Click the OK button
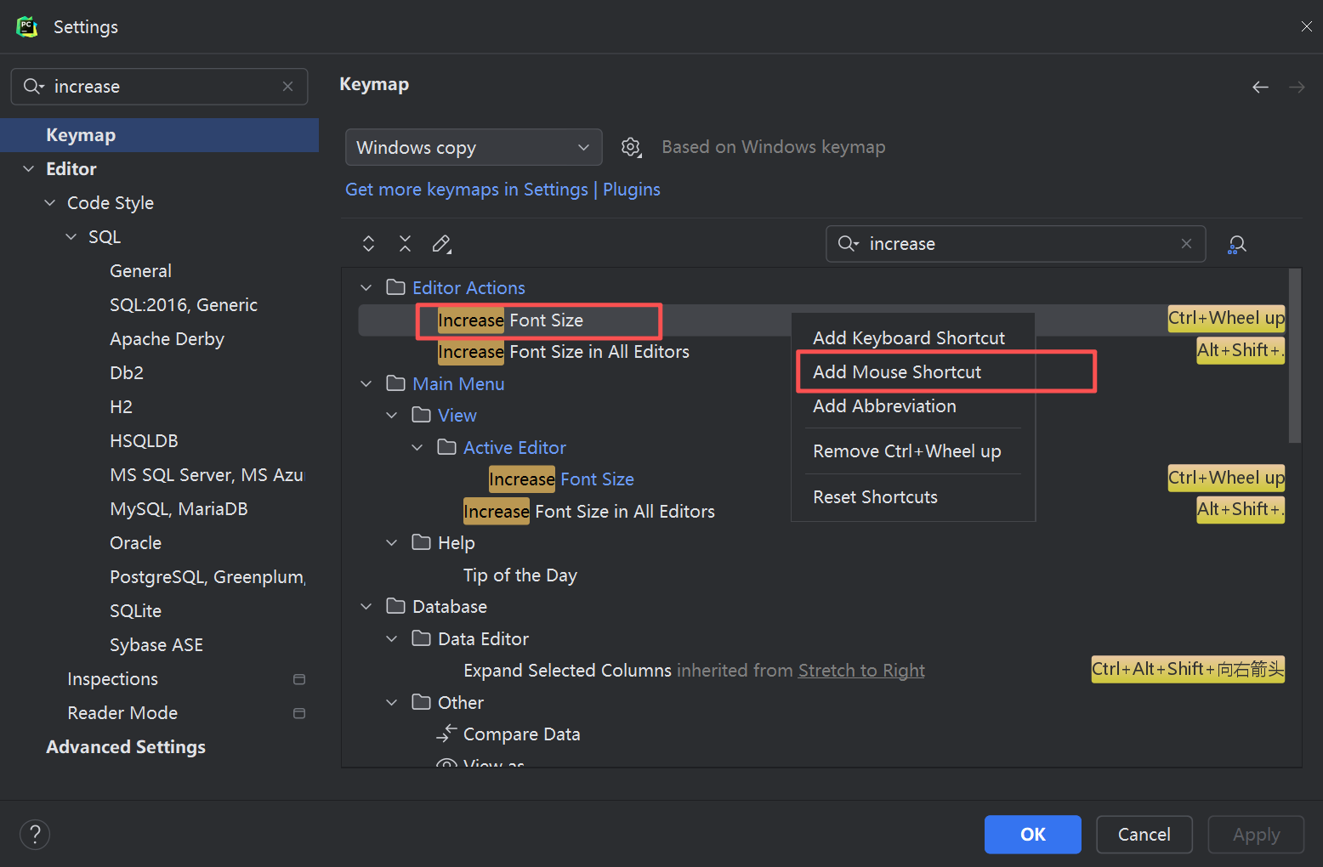1323x867 pixels. 1033,835
